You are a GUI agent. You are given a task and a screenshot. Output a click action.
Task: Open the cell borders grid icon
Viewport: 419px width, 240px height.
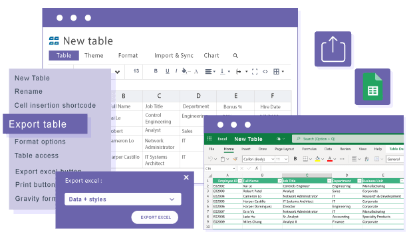[x=276, y=71]
